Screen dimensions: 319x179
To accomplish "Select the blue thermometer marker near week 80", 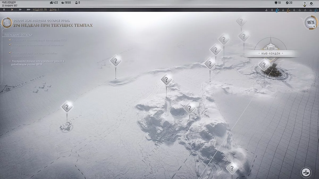I will pos(277,10).
